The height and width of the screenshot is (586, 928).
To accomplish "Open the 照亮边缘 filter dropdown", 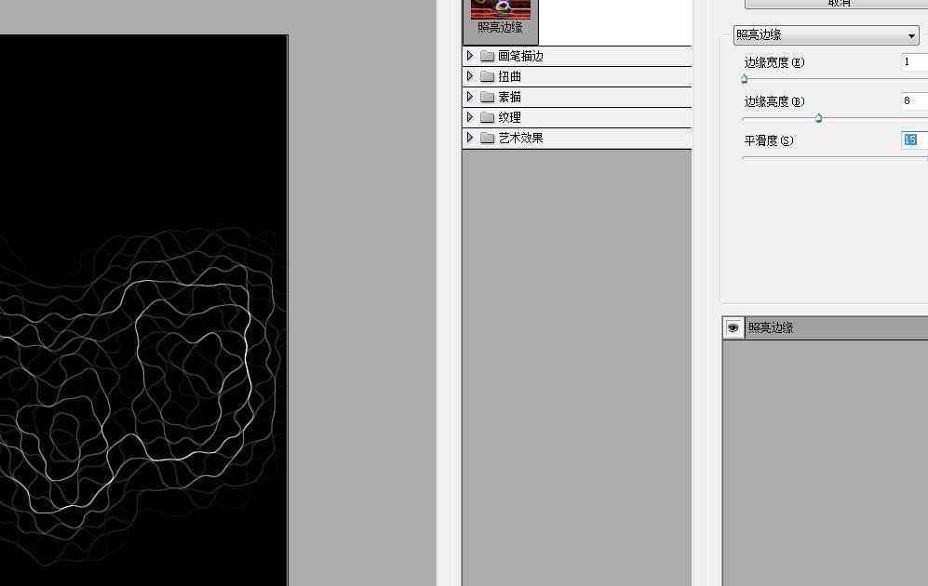I will (x=827, y=35).
